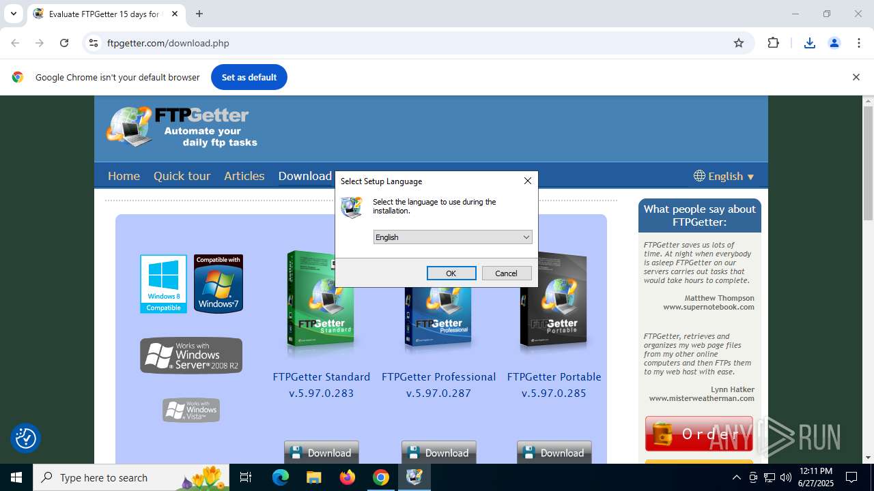Click FTPGetter Portable product name
The image size is (874, 491).
[554, 376]
